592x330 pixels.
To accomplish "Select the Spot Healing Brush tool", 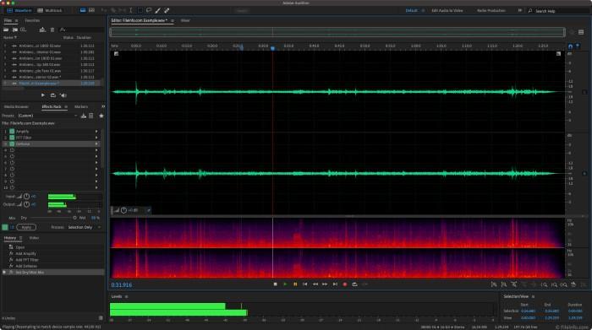I will click(167, 10).
